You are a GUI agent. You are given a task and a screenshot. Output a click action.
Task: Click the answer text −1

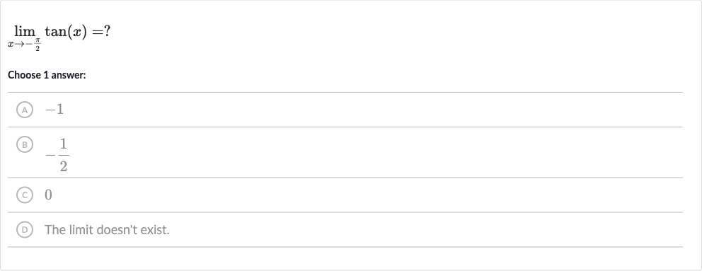54,110
